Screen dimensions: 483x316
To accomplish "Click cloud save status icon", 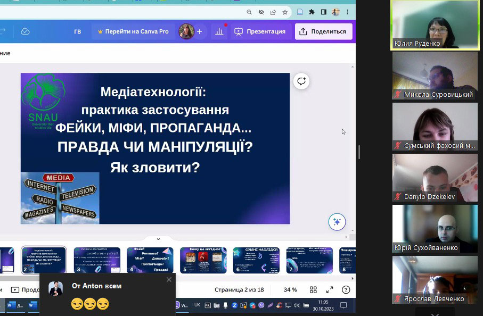I will (x=25, y=31).
